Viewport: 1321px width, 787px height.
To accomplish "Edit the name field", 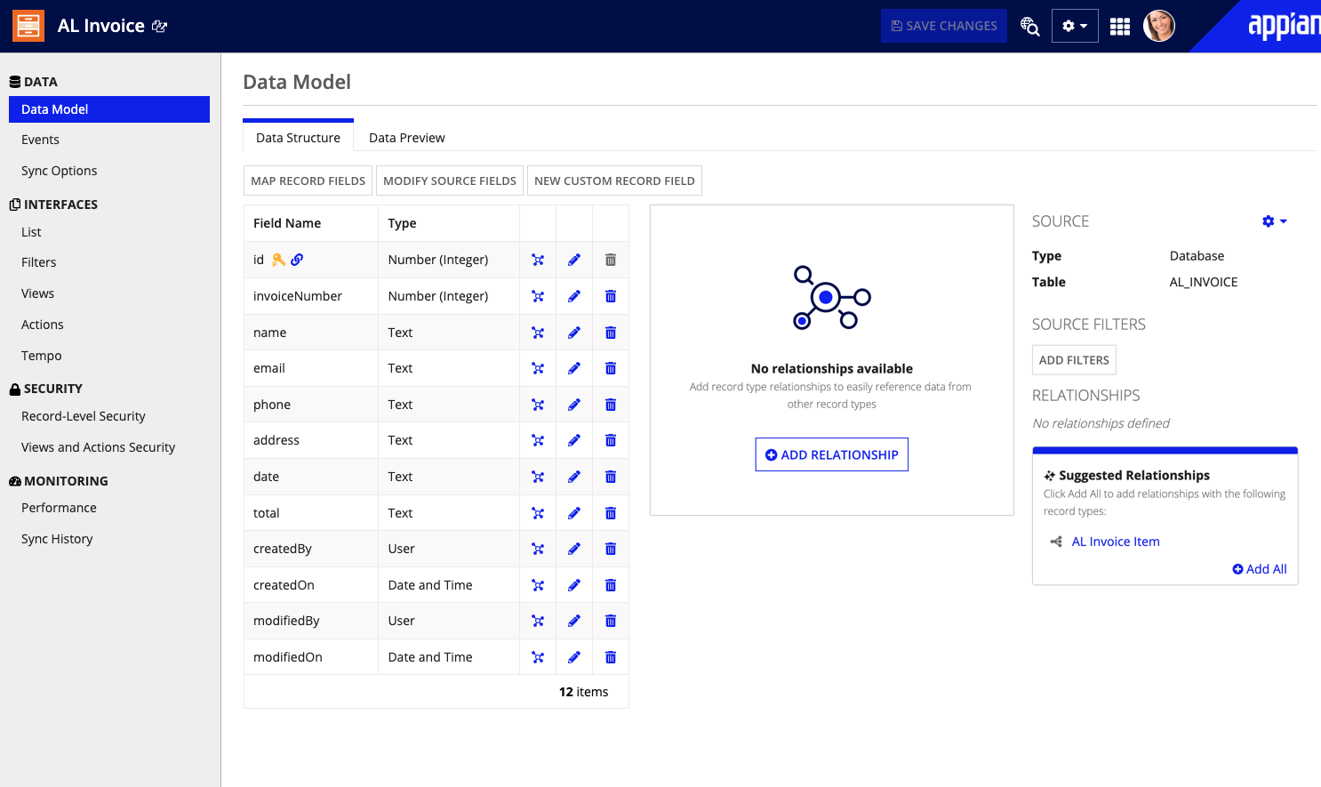I will (x=574, y=333).
